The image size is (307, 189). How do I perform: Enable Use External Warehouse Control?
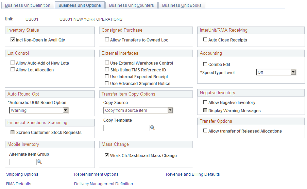[x=107, y=63]
